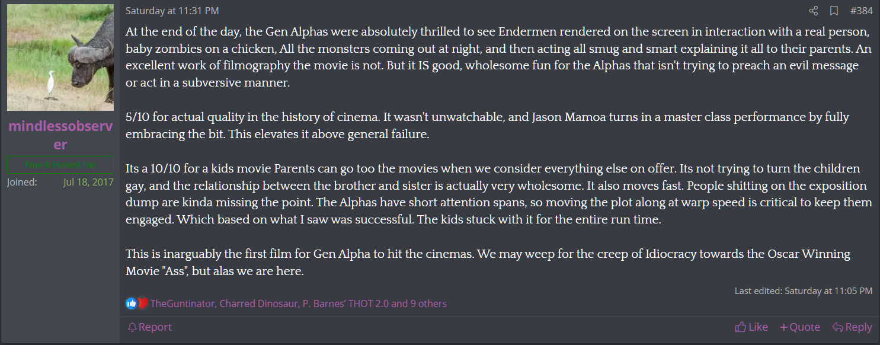Reply to the post
Screen dimensions: 880x345
[x=852, y=327]
